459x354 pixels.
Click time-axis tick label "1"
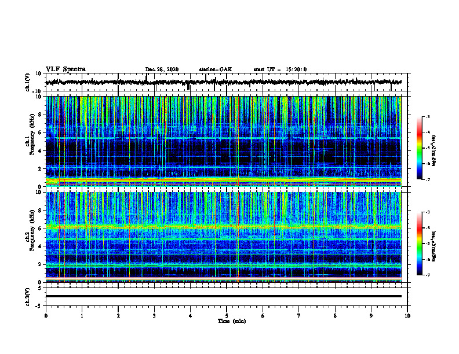82,316
